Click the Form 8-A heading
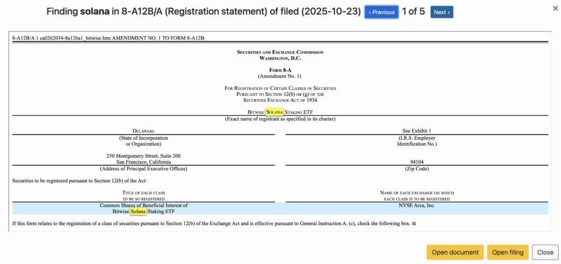Image resolution: width=561 pixels, height=264 pixels. (x=280, y=70)
